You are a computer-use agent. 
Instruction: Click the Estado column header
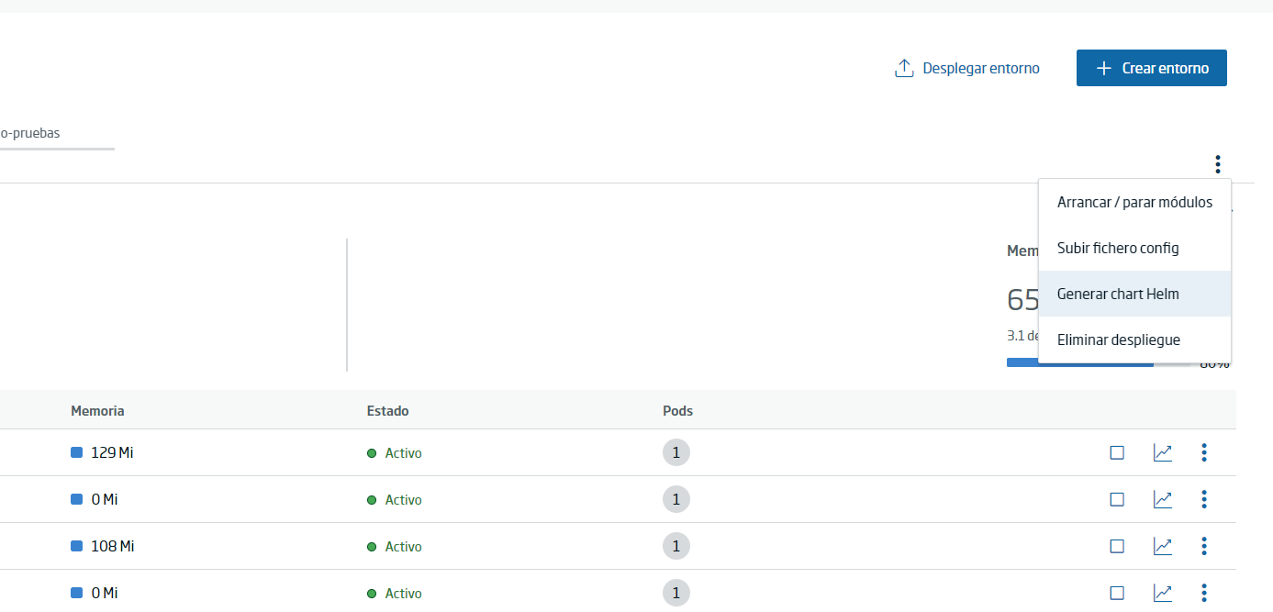(387, 411)
